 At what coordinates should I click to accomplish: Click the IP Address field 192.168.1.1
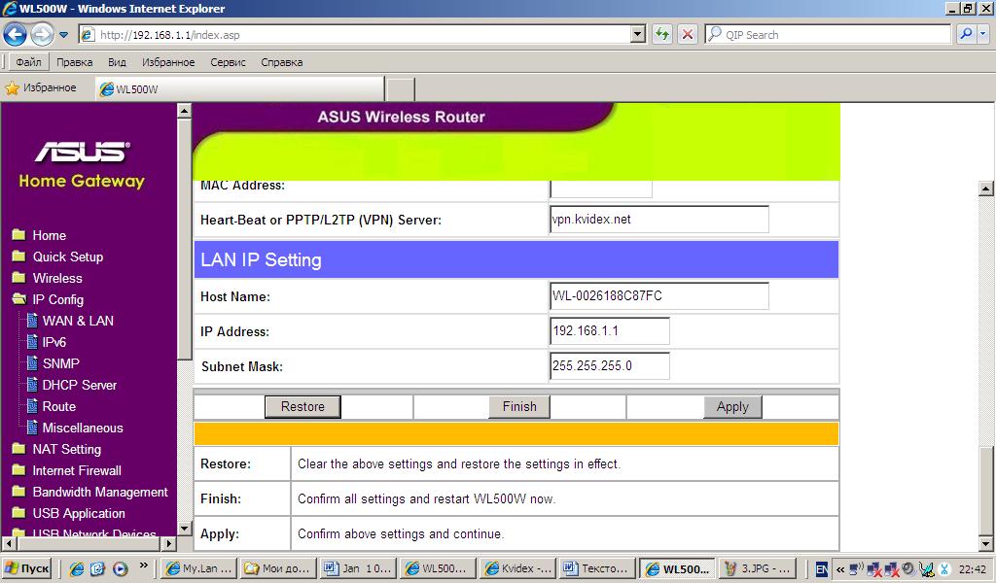click(610, 331)
